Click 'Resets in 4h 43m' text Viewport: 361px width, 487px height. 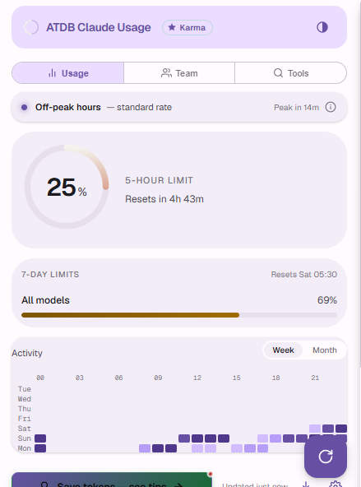pos(164,199)
